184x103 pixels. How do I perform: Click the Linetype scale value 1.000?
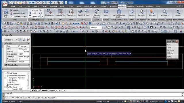[x=24, y=54]
